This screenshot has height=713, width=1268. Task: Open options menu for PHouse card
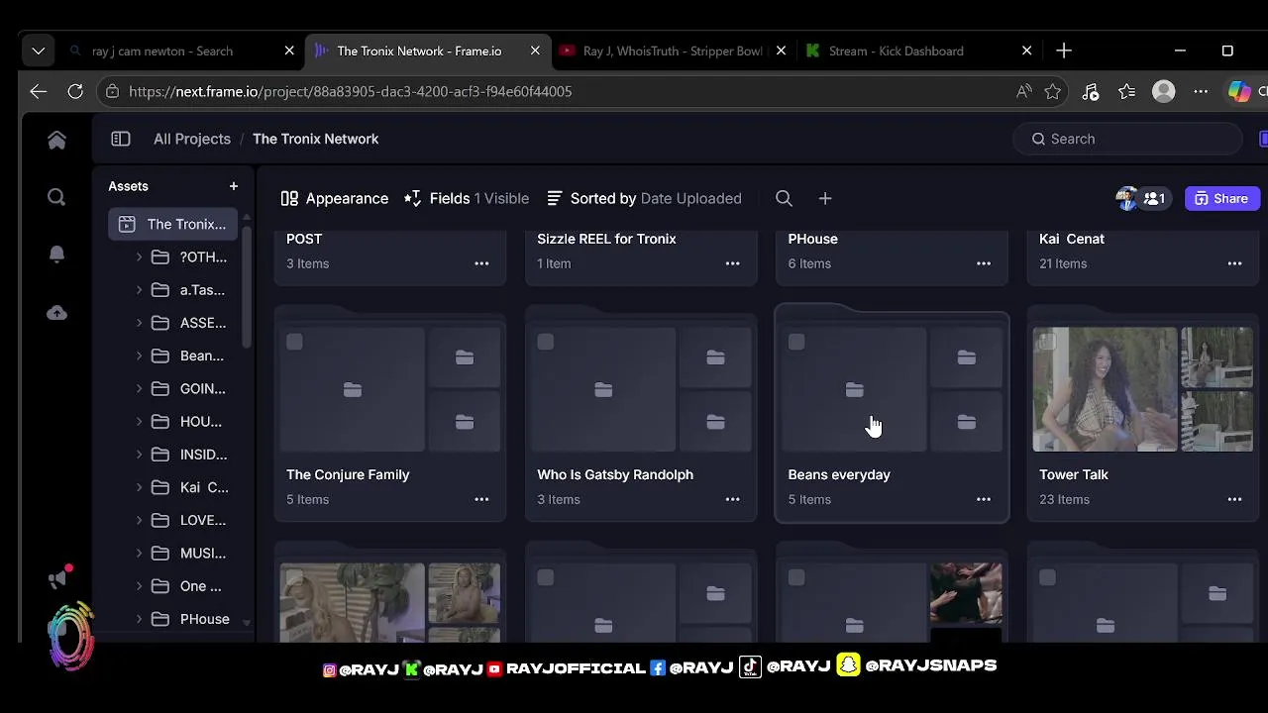pyautogui.click(x=984, y=263)
